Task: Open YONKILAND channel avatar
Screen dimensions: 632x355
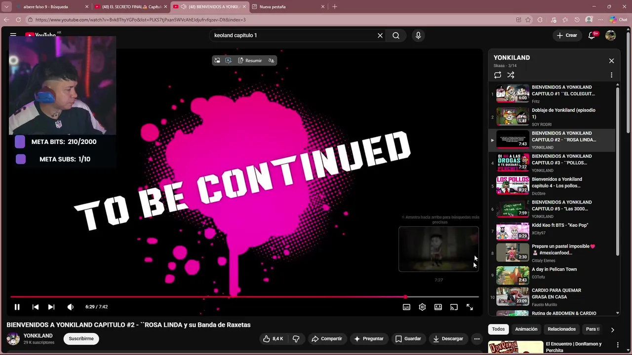Action: pos(13,339)
